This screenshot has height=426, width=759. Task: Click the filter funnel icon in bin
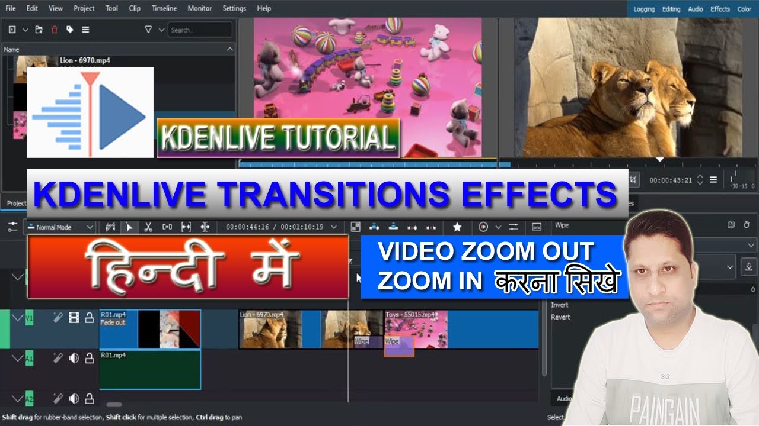(148, 30)
